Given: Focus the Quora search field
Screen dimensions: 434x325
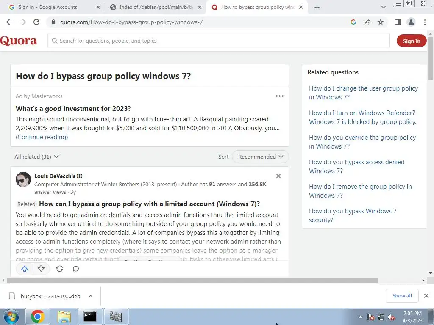Looking at the screenshot, I should (x=219, y=41).
